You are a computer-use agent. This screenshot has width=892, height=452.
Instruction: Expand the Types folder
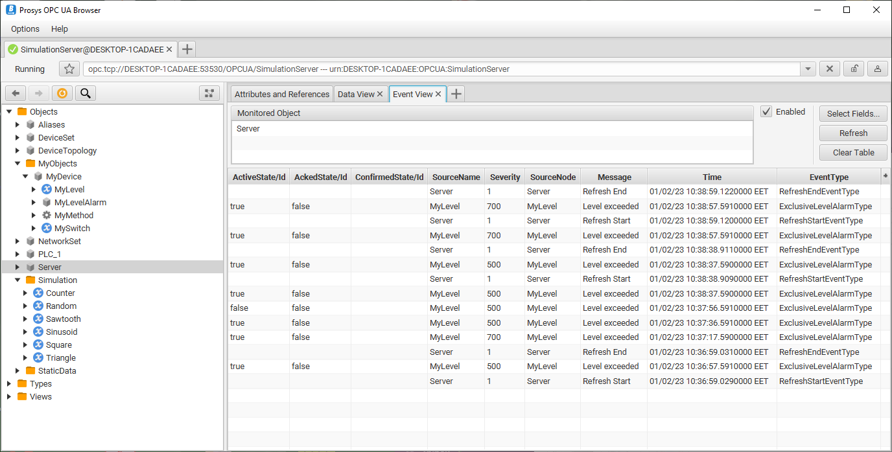(10, 384)
